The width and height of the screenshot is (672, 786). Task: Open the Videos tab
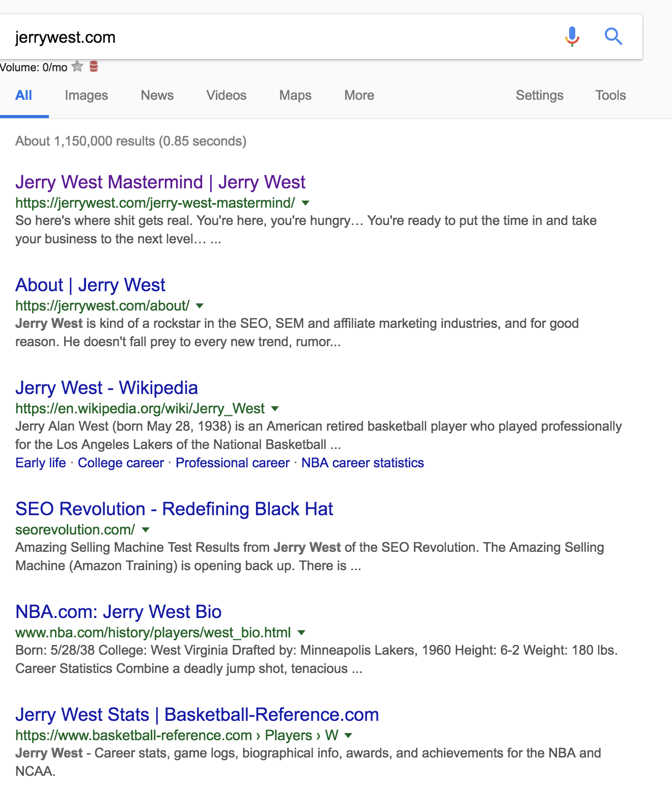tap(227, 95)
